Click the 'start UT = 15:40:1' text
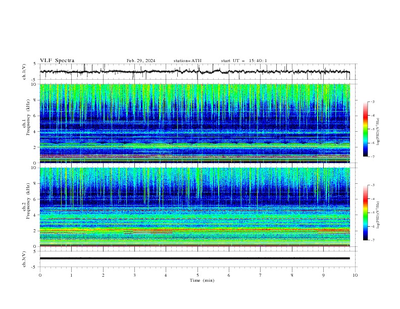Screen dimensions: 400x309 (244, 61)
